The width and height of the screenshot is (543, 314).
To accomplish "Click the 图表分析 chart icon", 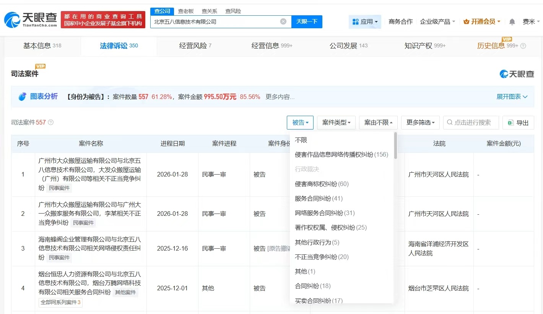I will (23, 97).
